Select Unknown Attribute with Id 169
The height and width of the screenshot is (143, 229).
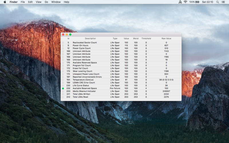coord(121,60)
